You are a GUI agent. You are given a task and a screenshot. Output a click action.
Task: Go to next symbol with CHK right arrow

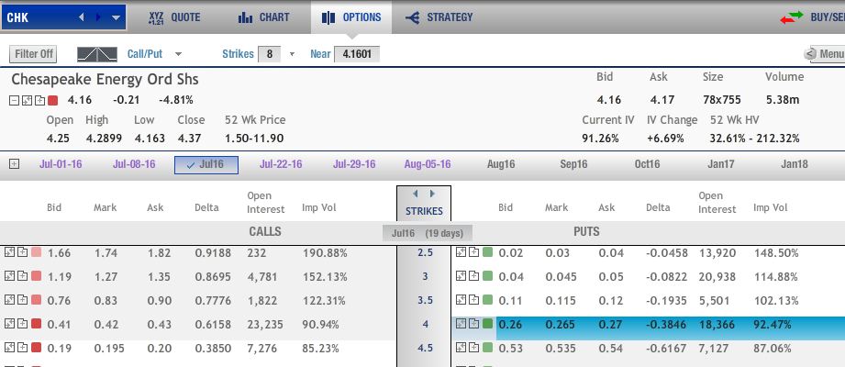tap(98, 17)
